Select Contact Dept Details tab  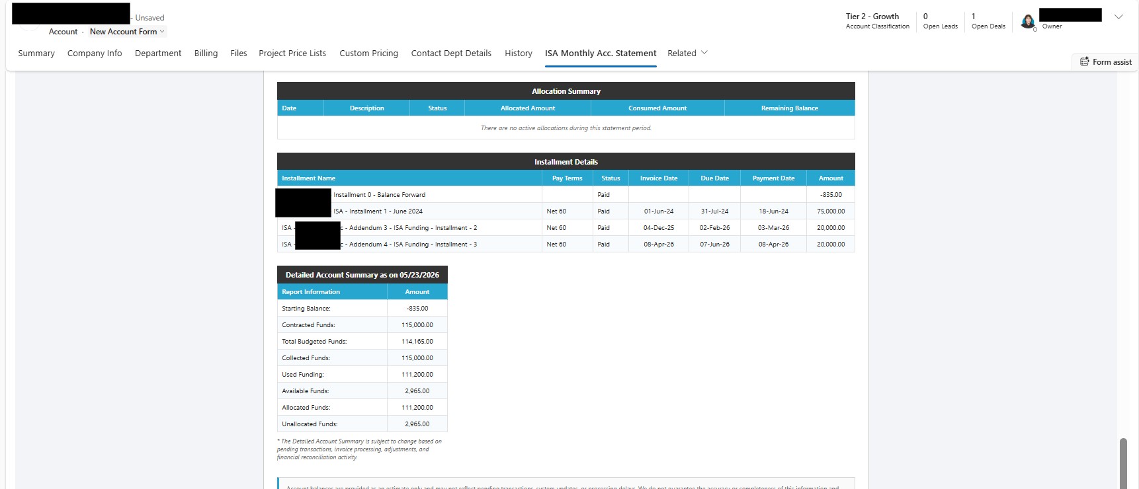pos(451,53)
